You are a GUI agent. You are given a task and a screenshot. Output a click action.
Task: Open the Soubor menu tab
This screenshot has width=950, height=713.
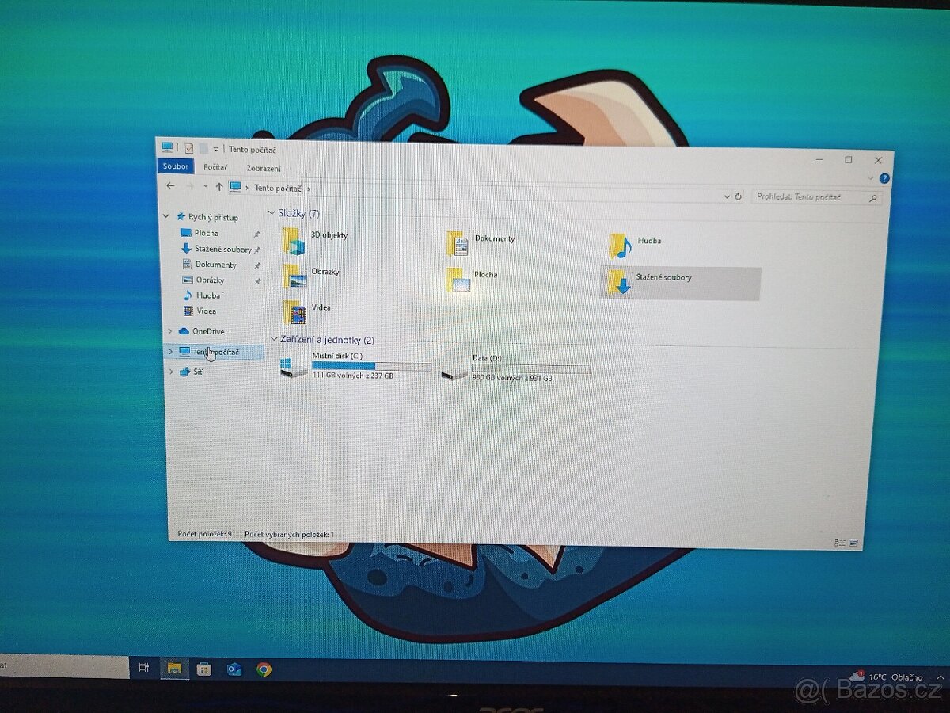176,166
